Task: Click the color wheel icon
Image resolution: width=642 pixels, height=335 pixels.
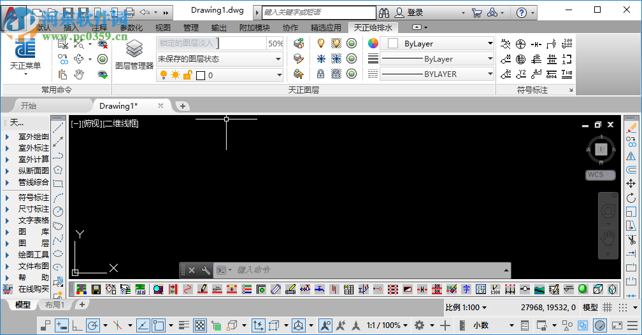Action: [x=373, y=43]
